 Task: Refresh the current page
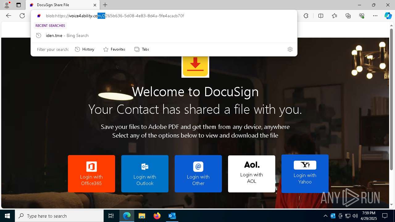point(22,16)
